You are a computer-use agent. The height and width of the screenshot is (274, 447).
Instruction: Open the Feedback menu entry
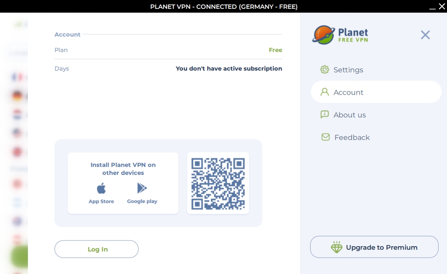coord(352,137)
